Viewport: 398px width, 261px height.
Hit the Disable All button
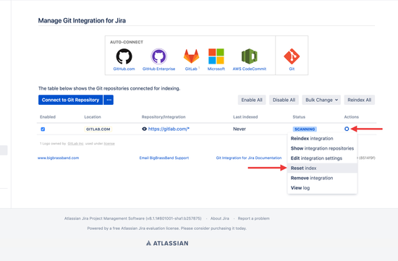click(284, 100)
